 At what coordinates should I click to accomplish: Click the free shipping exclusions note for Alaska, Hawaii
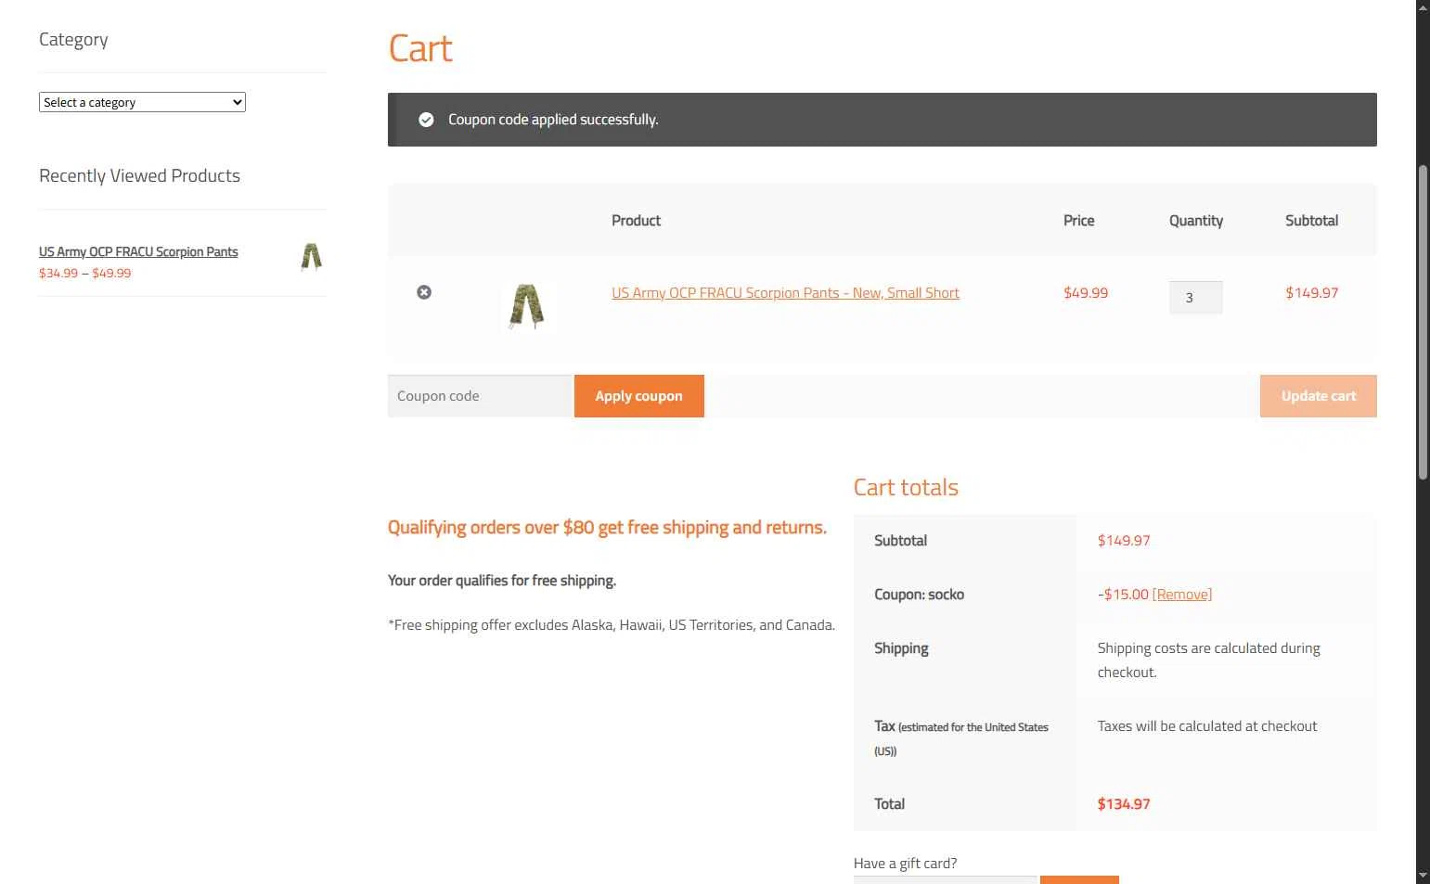612,625
